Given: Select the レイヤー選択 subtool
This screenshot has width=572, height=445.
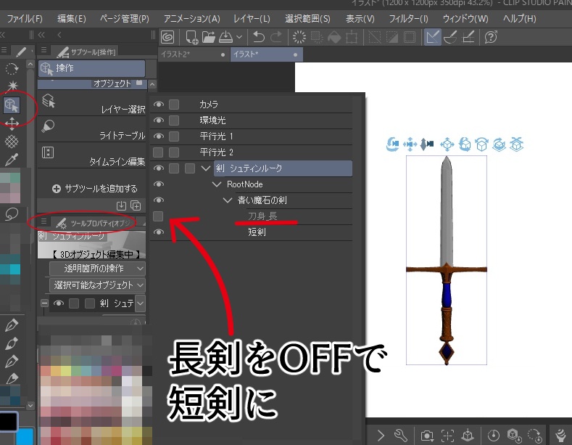Looking at the screenshot, I should pos(92,103).
